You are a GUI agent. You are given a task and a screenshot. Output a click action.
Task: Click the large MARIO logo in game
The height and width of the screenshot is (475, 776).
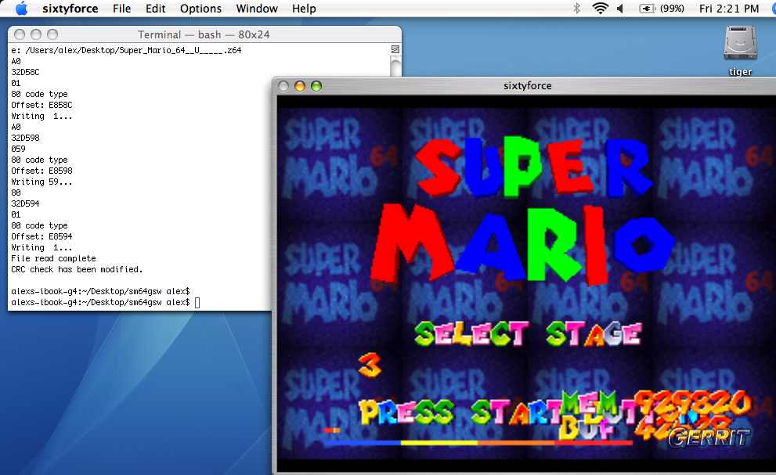pos(522,244)
